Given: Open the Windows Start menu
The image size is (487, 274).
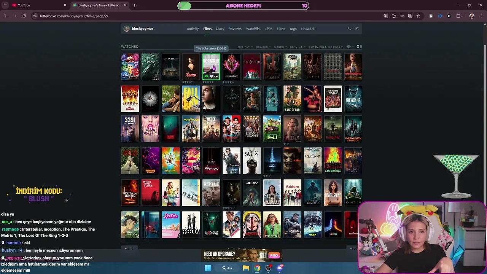Looking at the screenshot, I should pyautogui.click(x=208, y=268).
